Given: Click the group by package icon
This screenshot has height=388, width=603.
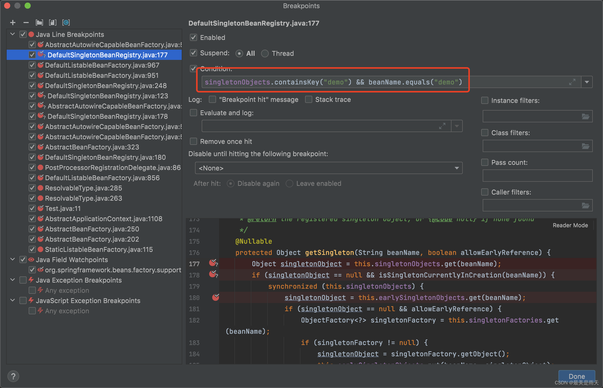Looking at the screenshot, I should 39,23.
